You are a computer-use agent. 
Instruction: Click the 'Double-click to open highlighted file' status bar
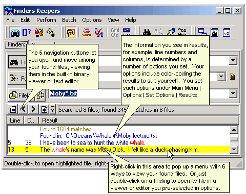56,163
